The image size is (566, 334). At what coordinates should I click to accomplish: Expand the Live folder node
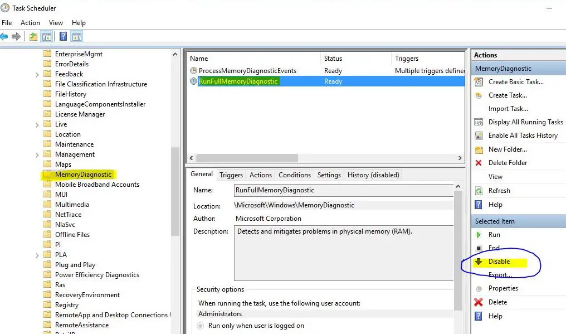click(37, 125)
